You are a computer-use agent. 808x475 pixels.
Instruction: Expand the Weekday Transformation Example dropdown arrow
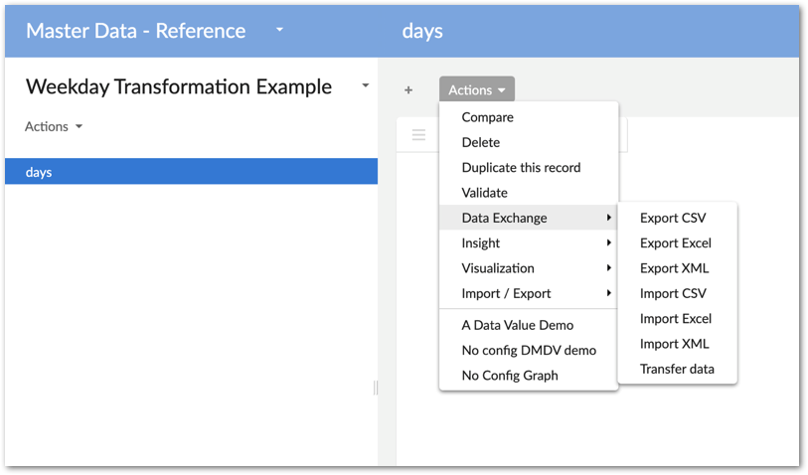pyautogui.click(x=366, y=86)
